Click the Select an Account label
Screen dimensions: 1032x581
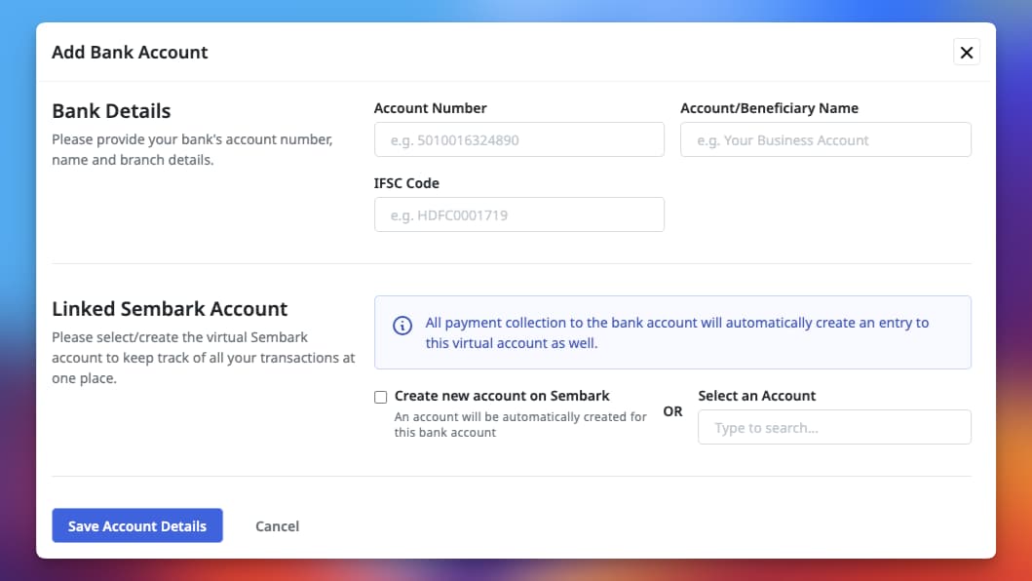pos(756,396)
